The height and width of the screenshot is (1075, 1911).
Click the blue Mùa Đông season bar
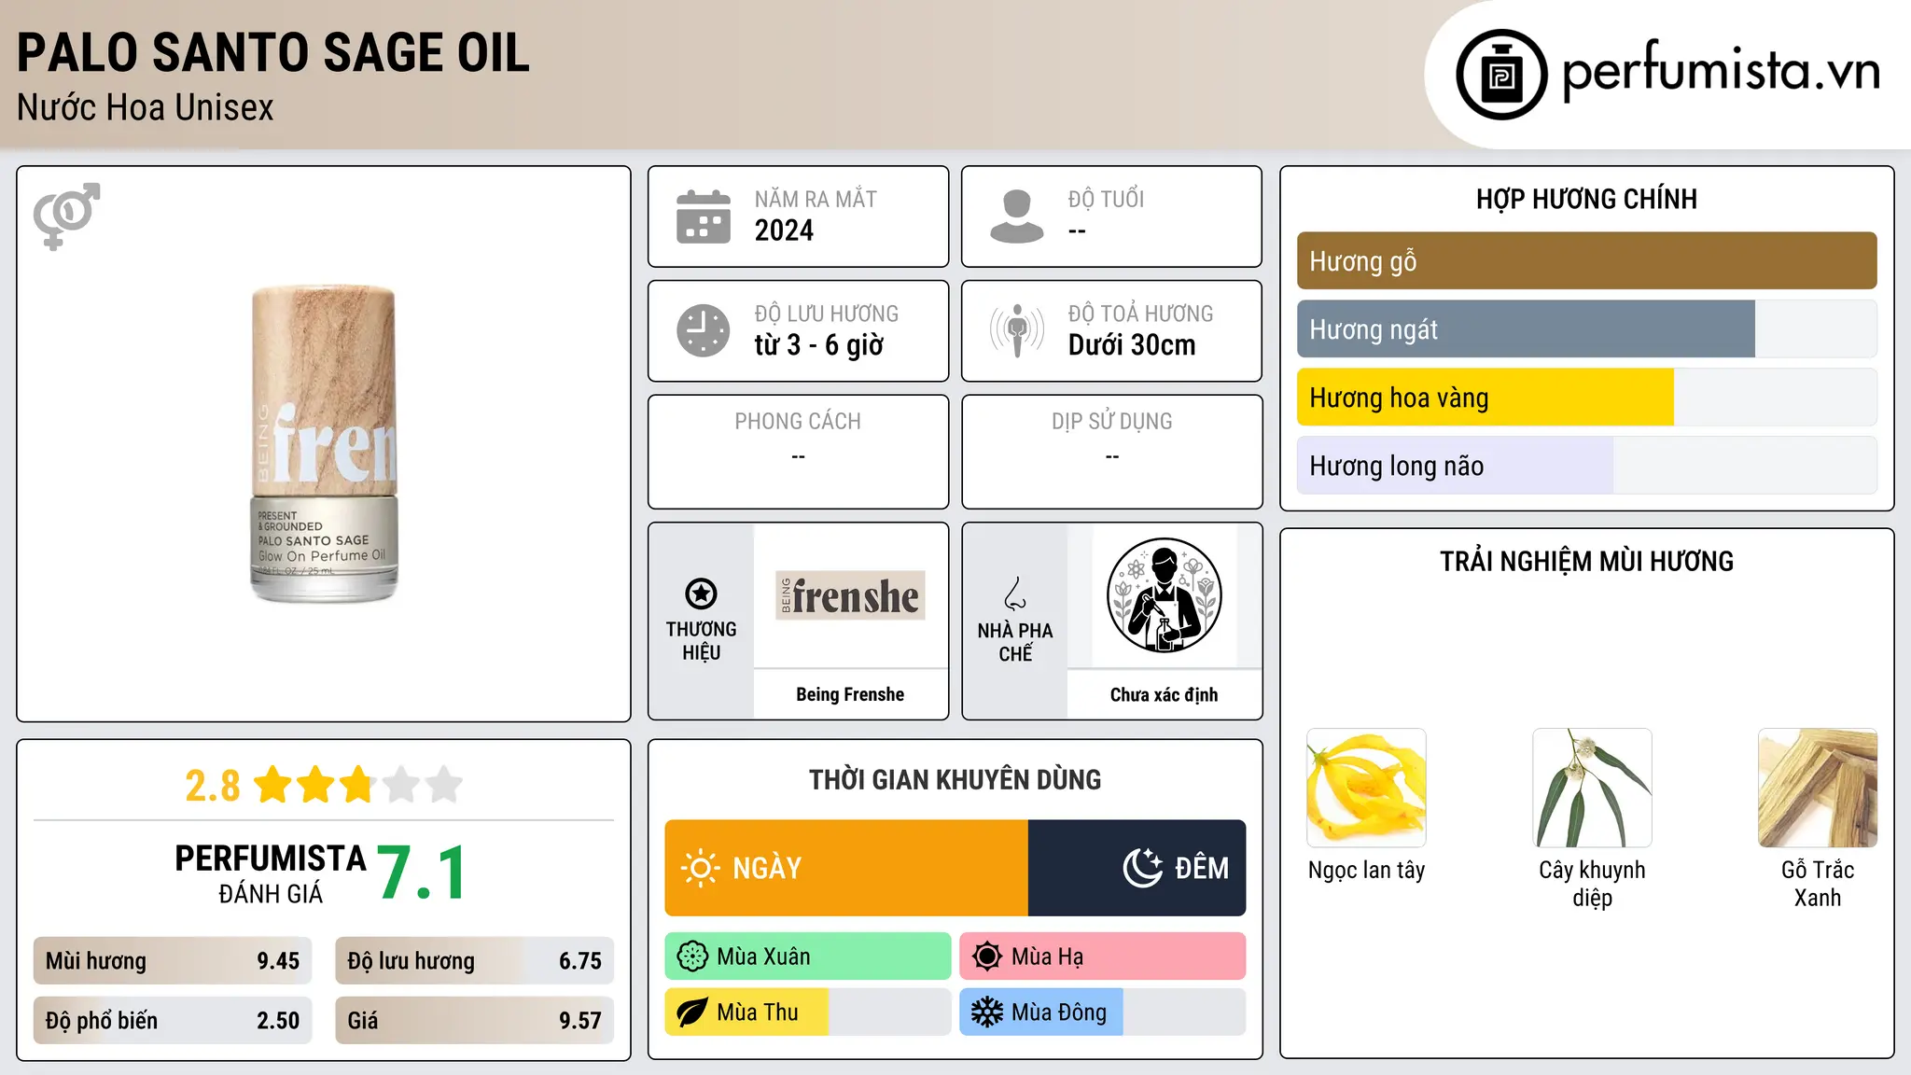click(x=1103, y=1012)
